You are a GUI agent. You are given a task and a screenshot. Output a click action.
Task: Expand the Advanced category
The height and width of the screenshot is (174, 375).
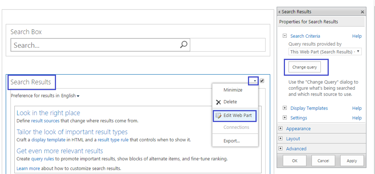click(281, 148)
